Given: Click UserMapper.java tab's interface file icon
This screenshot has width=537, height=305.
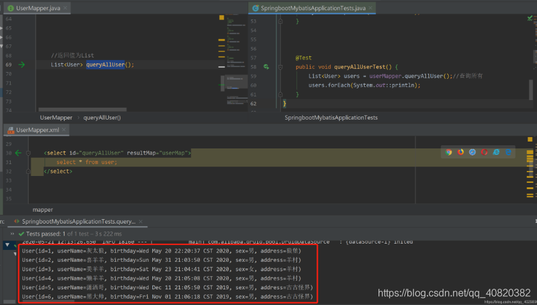Looking at the screenshot, I should 11,8.
